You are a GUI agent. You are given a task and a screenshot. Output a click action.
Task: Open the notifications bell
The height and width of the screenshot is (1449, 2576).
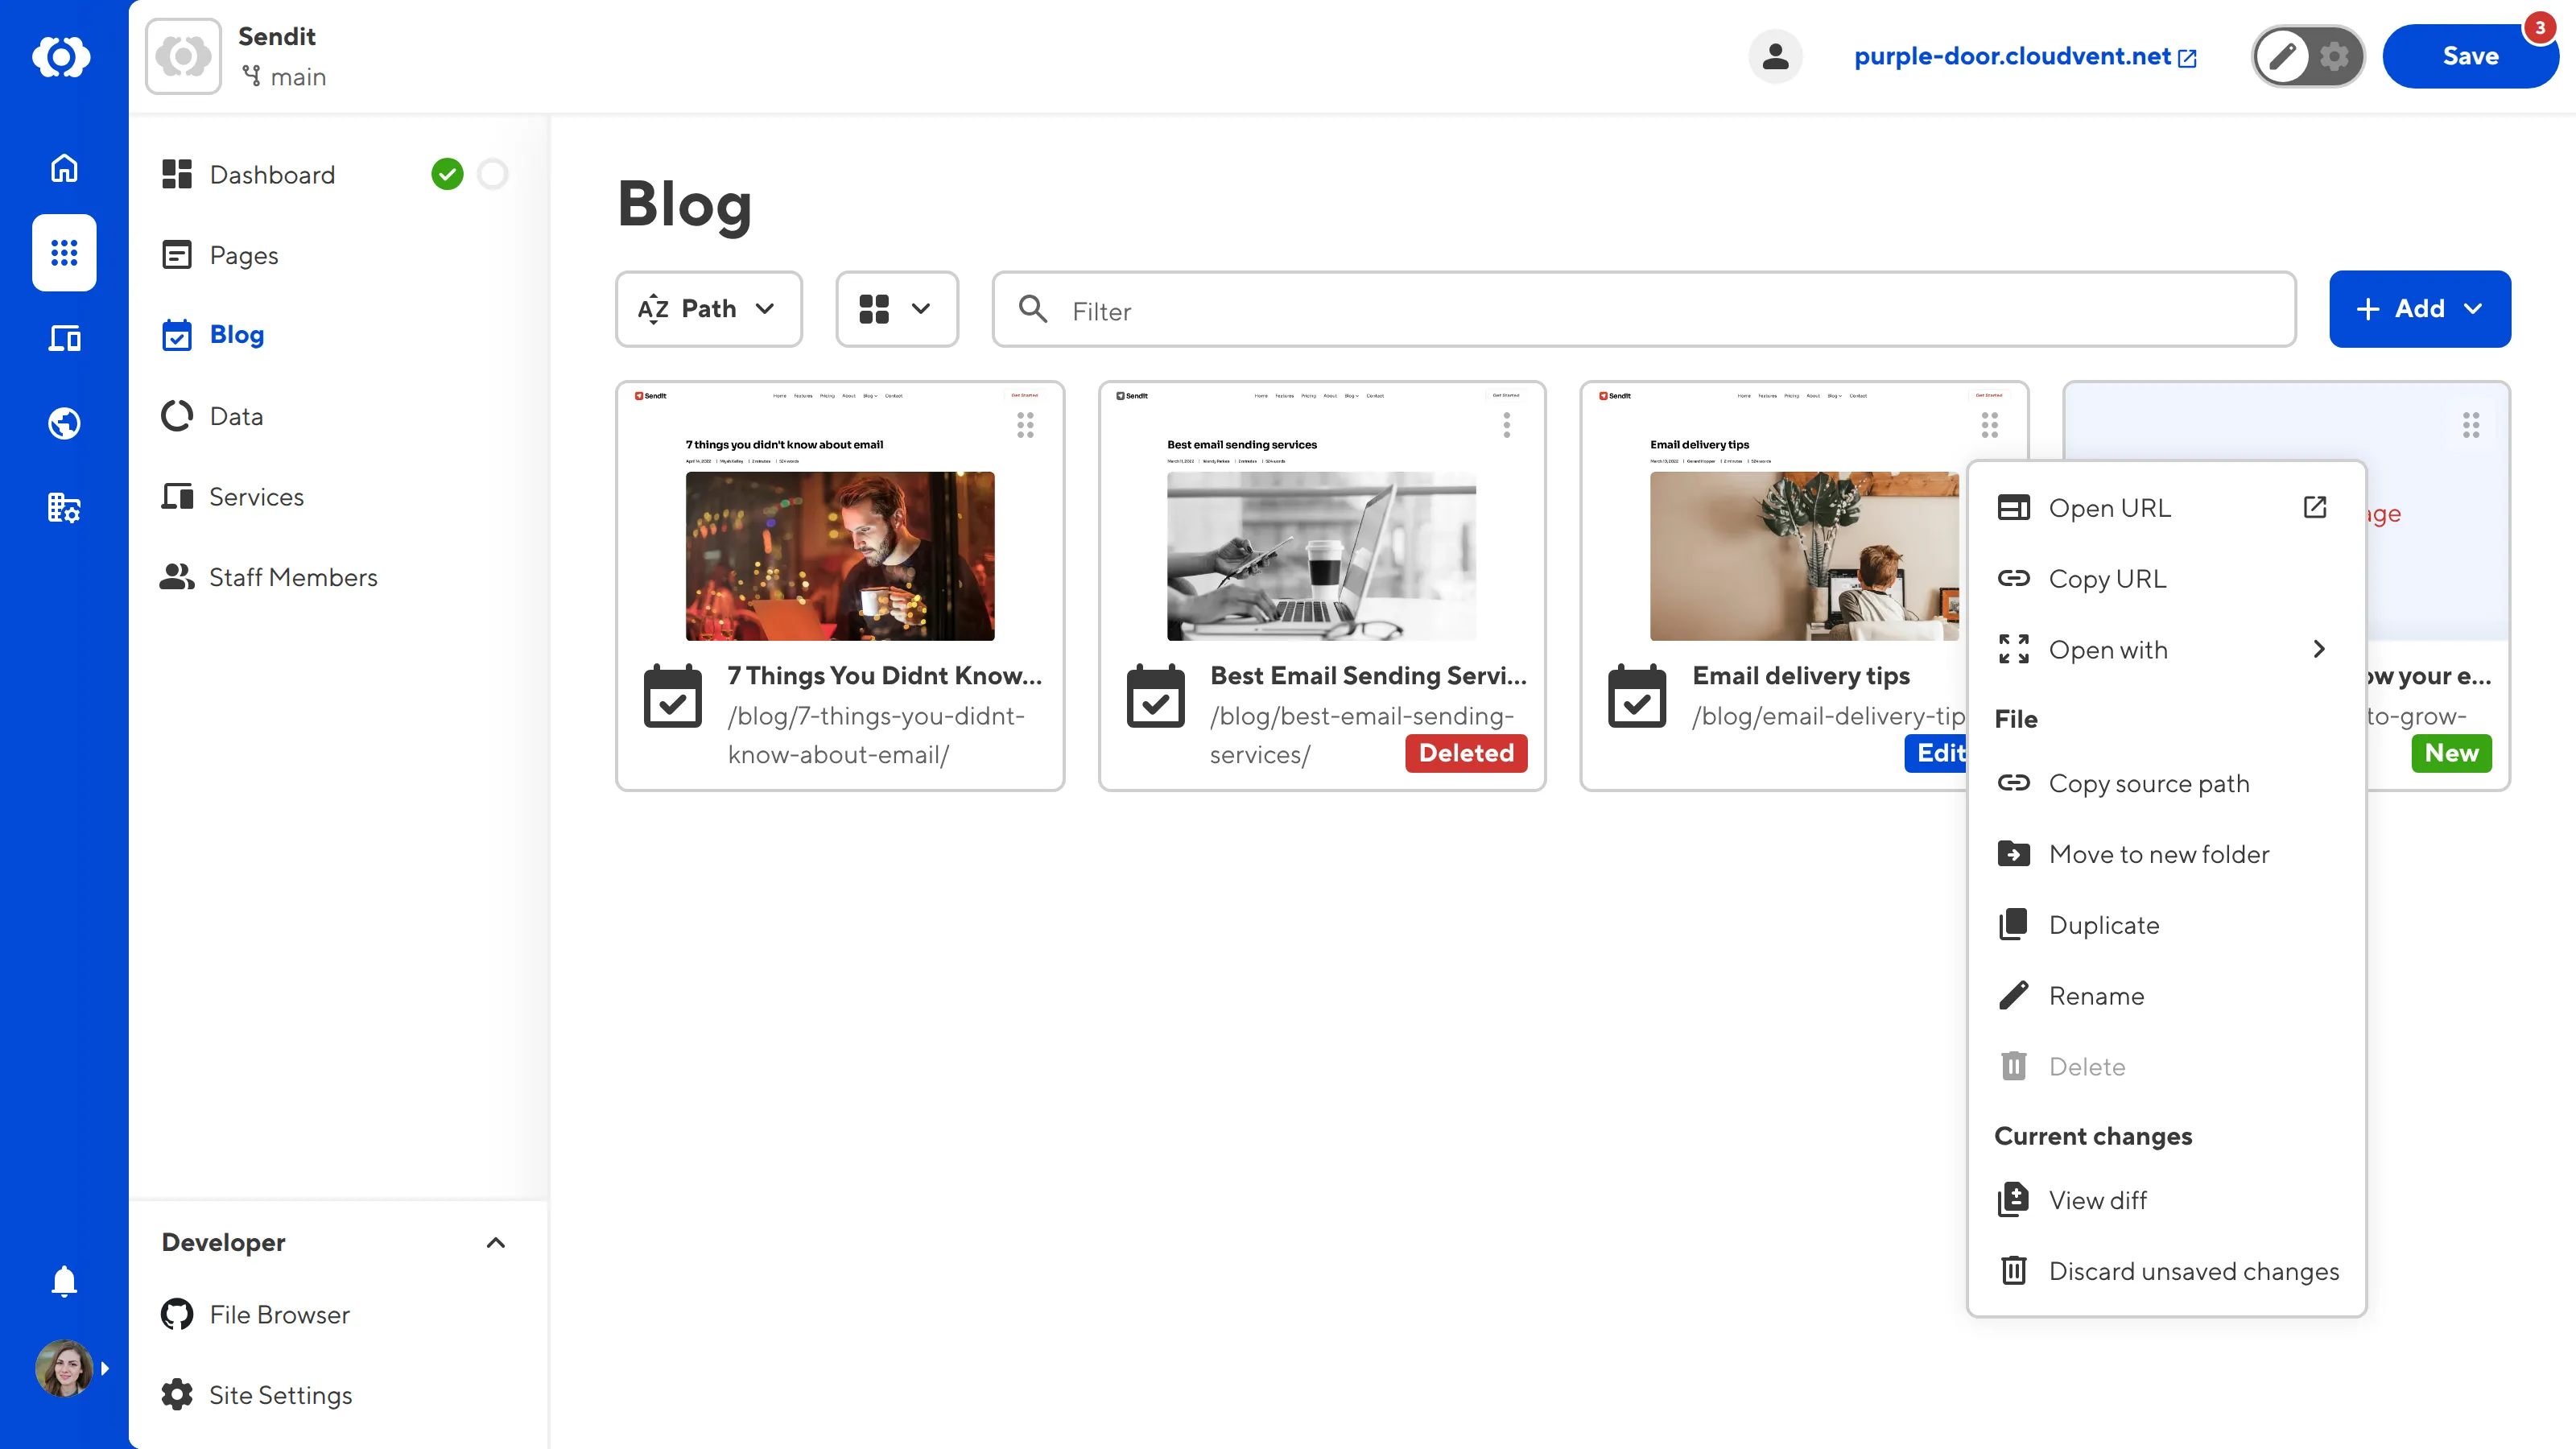63,1281
